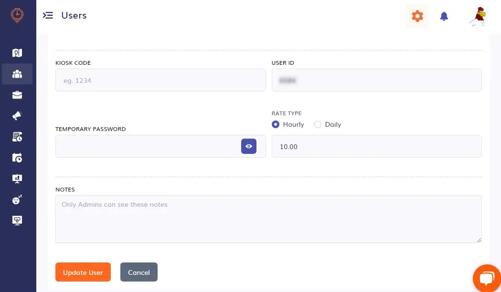The width and height of the screenshot is (501, 292).
Task: Show temporary password with eye button
Action: [248, 146]
